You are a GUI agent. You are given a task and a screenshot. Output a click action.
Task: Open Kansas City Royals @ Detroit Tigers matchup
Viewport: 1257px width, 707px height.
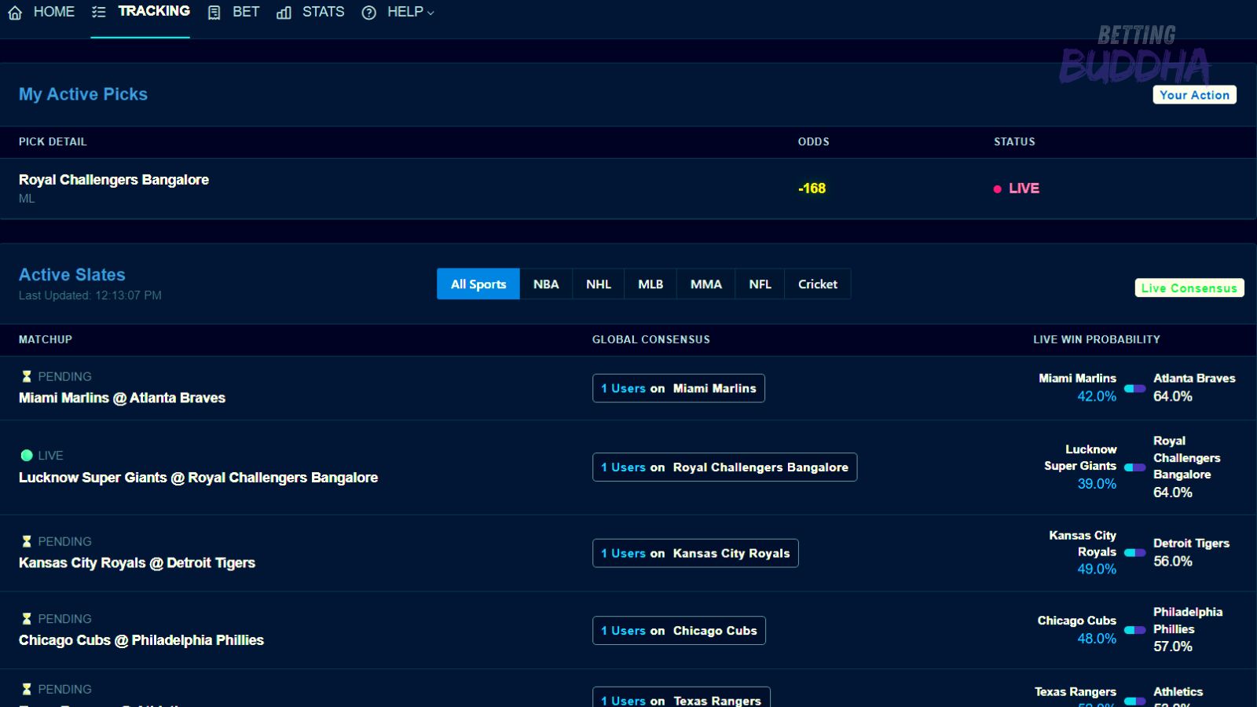point(137,563)
